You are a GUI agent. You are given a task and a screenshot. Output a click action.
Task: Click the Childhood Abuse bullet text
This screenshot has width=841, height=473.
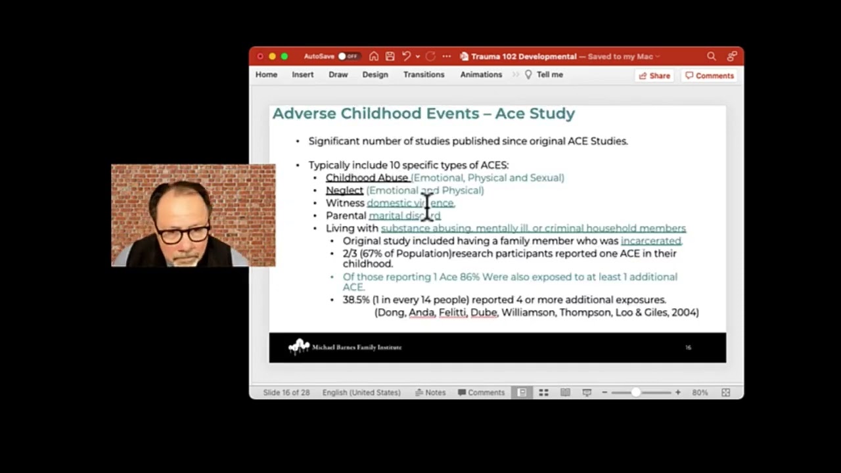(367, 177)
